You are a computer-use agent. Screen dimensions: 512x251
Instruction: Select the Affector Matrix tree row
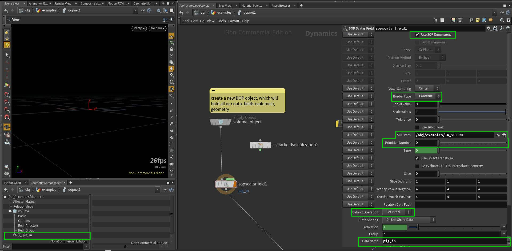pos(24,202)
